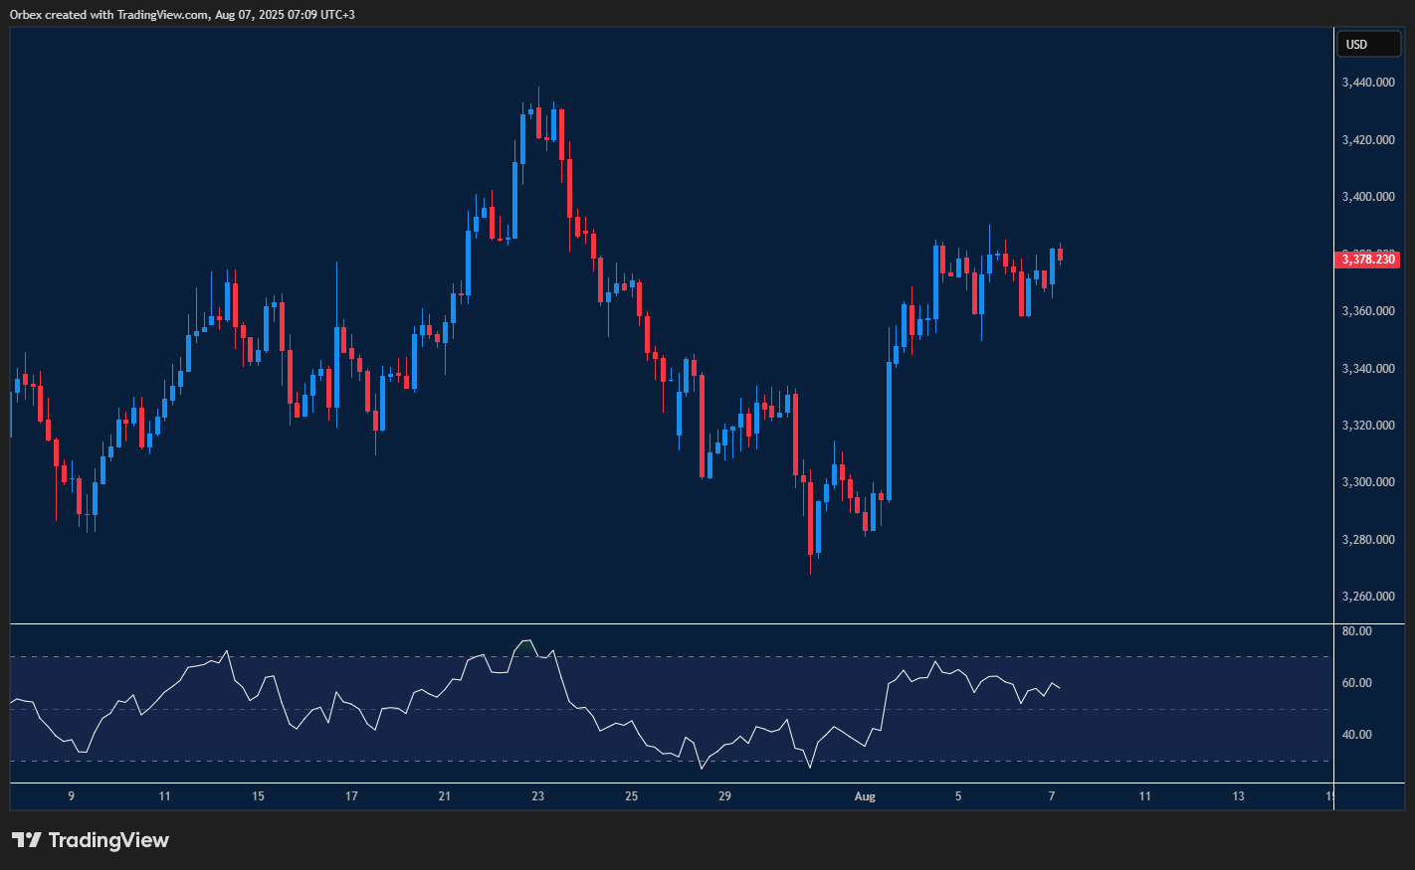Screen dimensions: 1415x870
Task: Select the red current price label 3,378.230
Action: pyautogui.click(x=1368, y=260)
